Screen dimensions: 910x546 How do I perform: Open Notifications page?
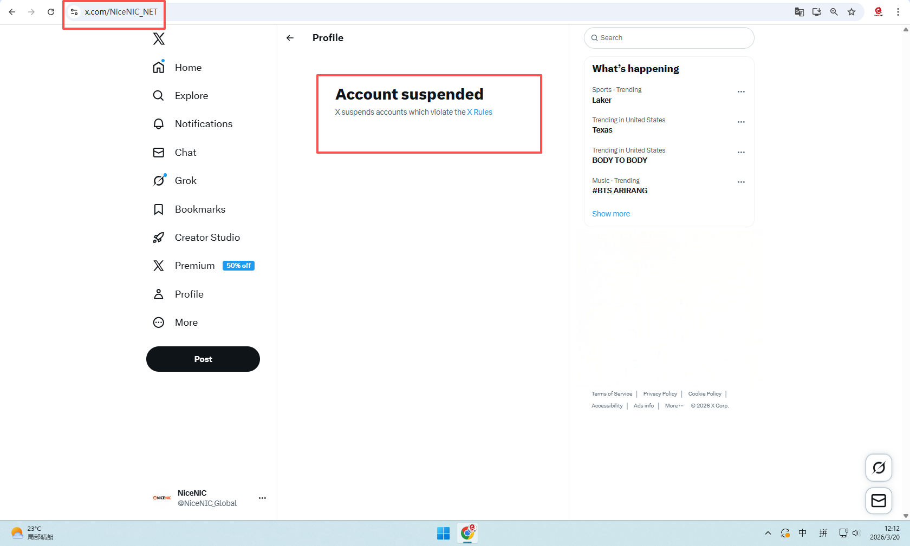[193, 124]
